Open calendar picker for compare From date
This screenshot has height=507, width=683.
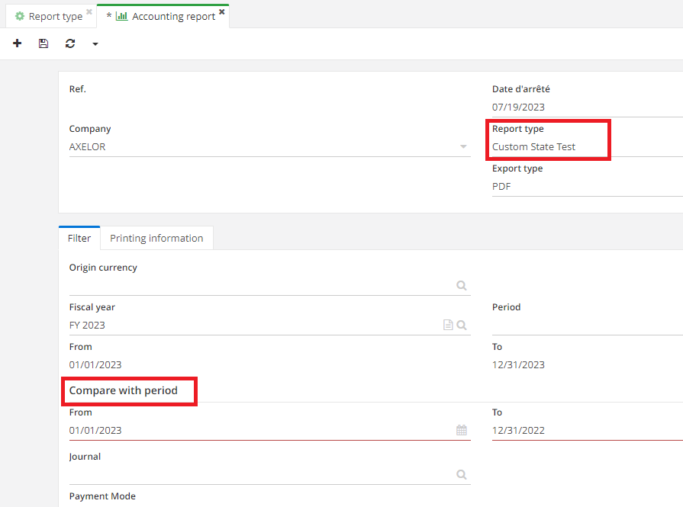click(462, 431)
